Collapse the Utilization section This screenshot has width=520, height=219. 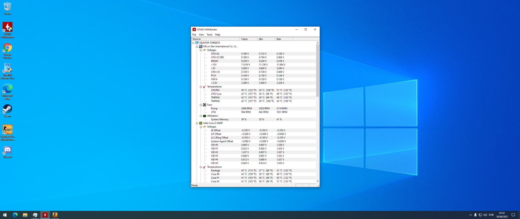pos(201,116)
